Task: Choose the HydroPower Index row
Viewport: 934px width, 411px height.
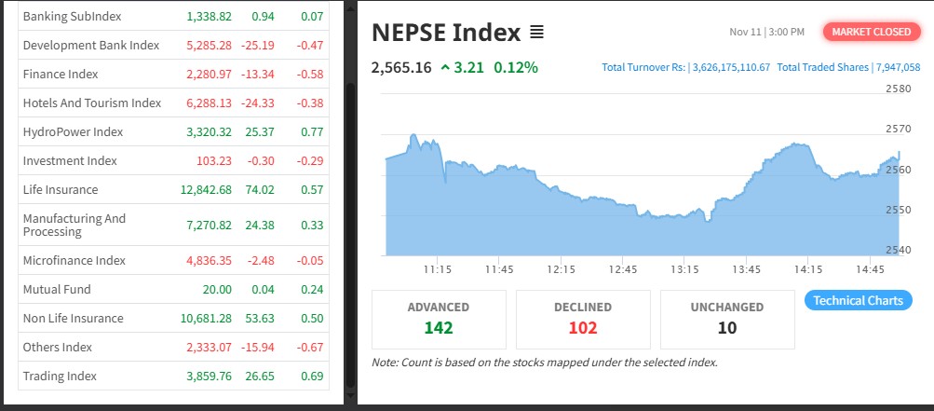Action: pos(73,131)
